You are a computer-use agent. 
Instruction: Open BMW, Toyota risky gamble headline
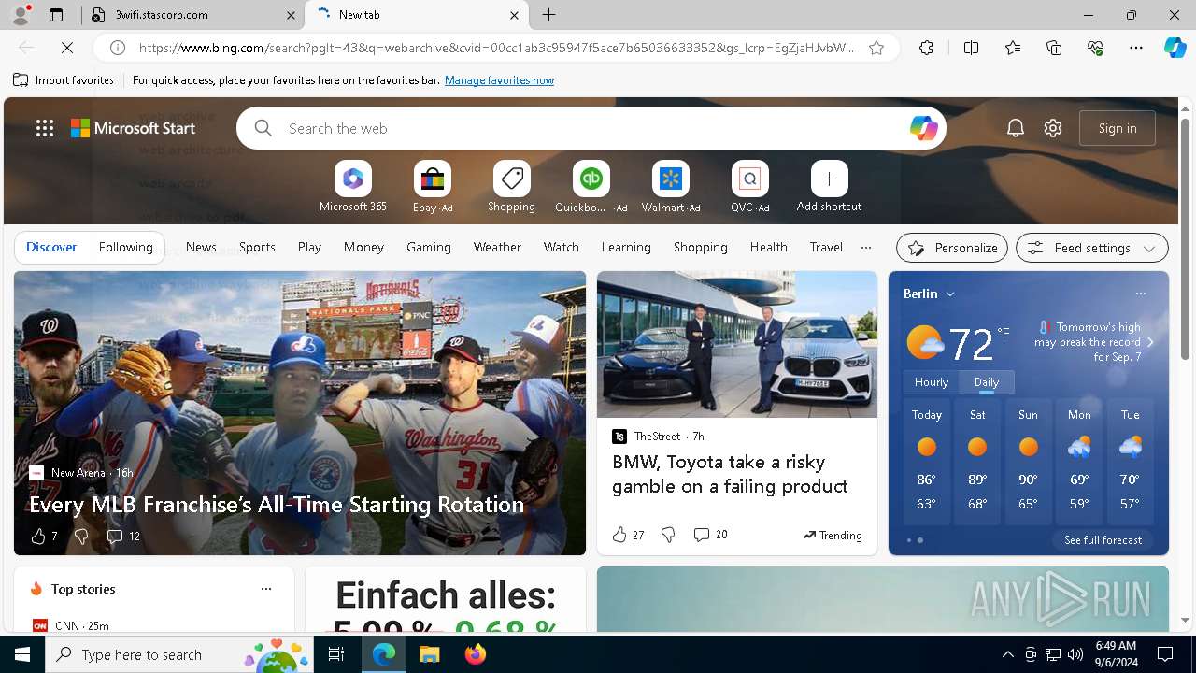(730, 474)
